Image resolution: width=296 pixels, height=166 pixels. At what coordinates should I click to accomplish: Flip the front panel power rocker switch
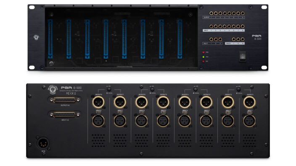click(x=243, y=56)
